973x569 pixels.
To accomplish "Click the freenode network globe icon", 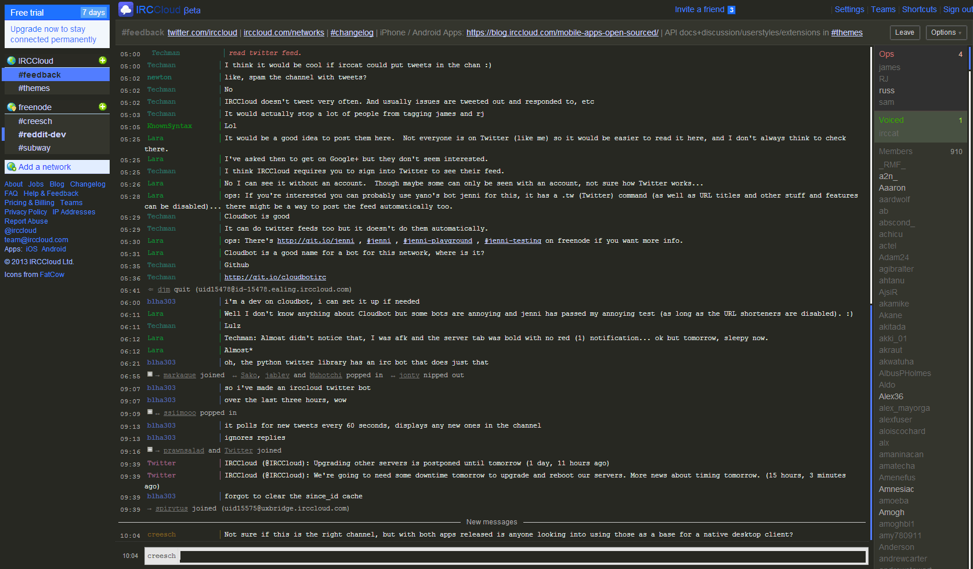I will pyautogui.click(x=10, y=107).
